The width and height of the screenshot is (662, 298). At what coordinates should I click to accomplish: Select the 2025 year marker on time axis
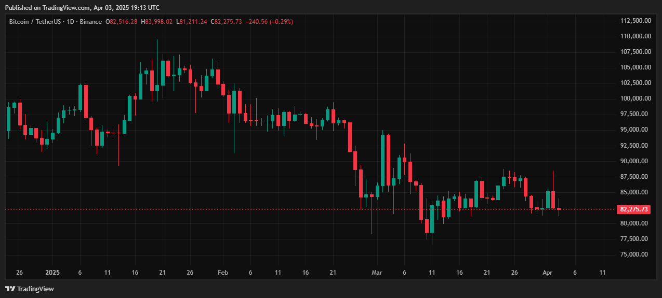point(52,273)
